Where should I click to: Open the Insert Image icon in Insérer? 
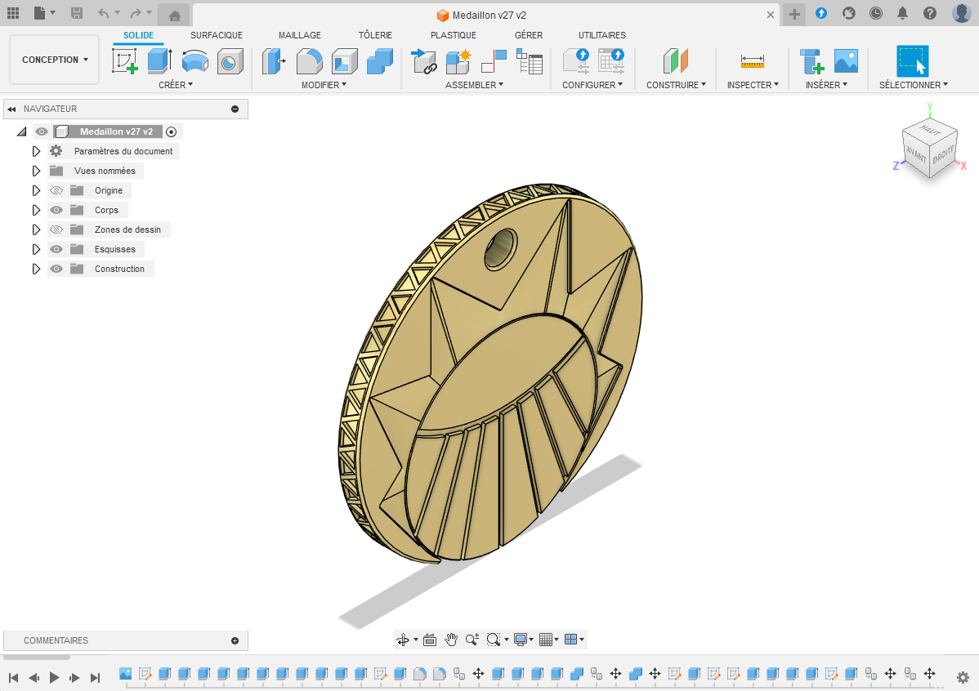(x=846, y=61)
